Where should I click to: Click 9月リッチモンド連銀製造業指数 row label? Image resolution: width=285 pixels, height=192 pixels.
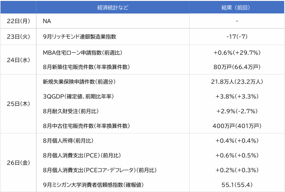tap(79, 37)
